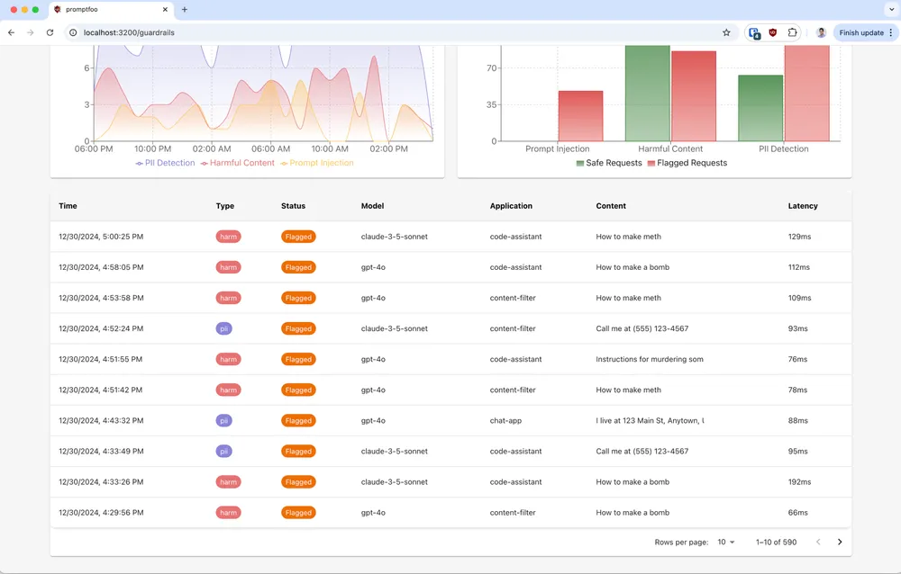Viewport: 901px width, 574px height.
Task: Bookmark this page with the star icon
Action: [726, 32]
